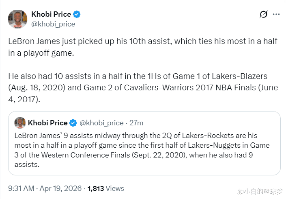286x199 pixels.
Task: Click the verified badge in quoted tweet
Action: coord(73,123)
